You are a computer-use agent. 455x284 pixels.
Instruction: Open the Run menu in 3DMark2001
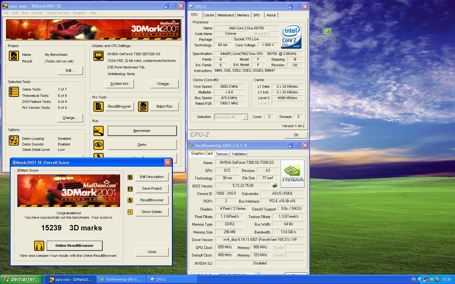point(25,13)
